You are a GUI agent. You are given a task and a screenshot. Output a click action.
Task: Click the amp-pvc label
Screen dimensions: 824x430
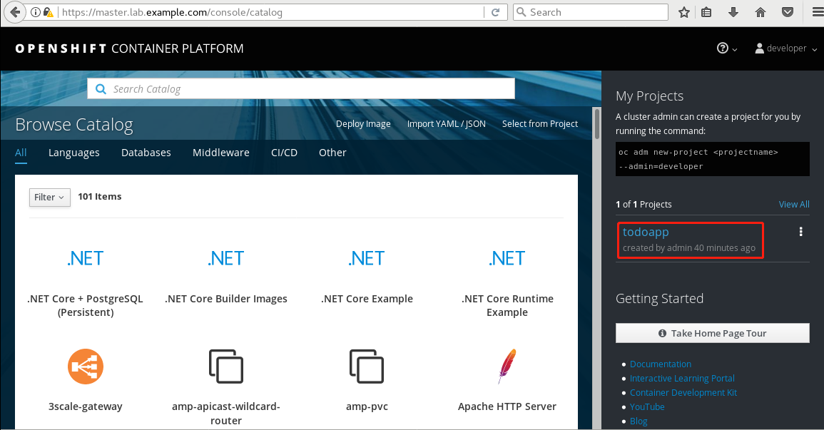(367, 406)
